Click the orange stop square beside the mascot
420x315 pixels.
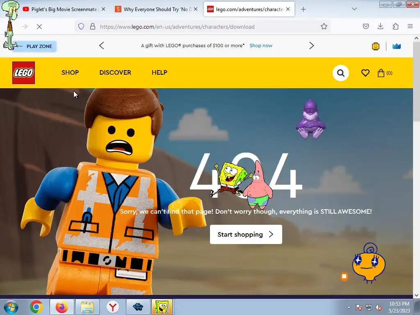point(344,276)
